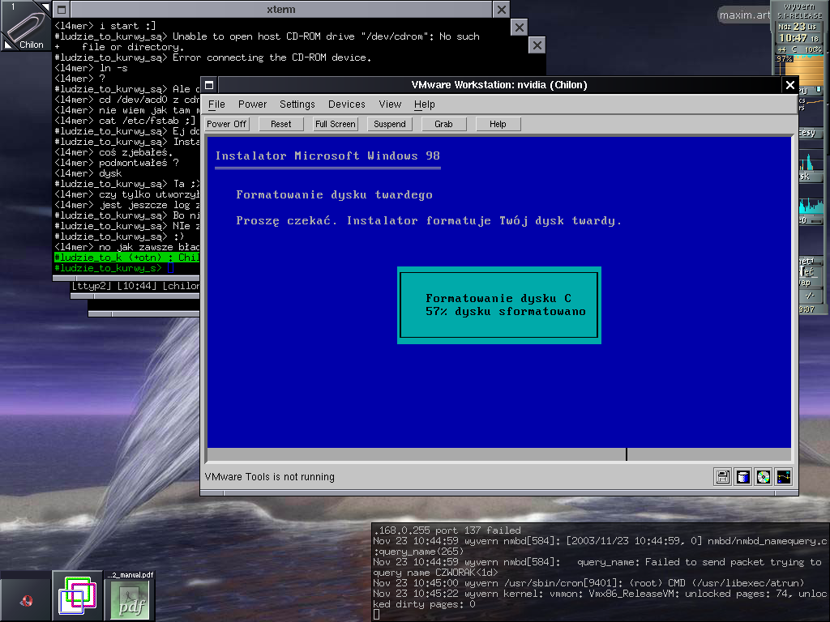Open the File menu

click(x=216, y=104)
